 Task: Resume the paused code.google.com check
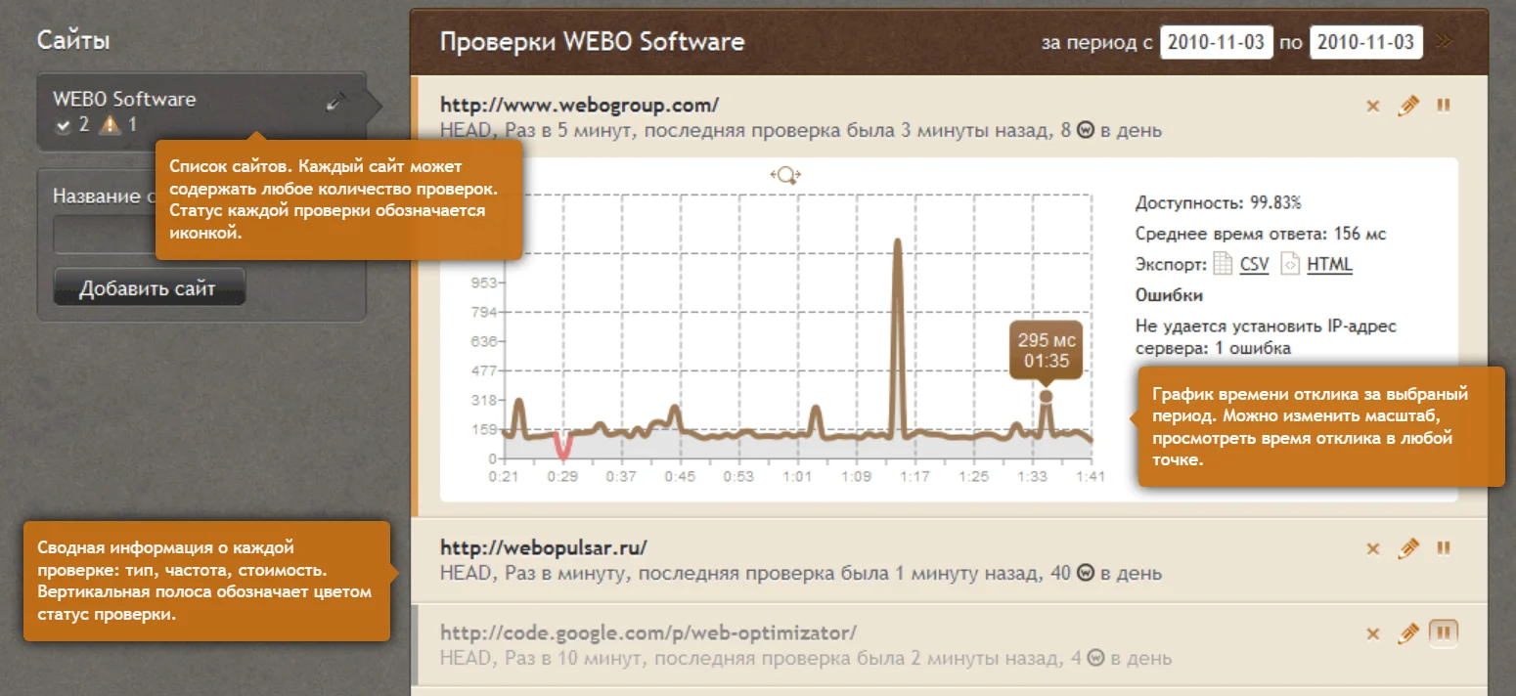(x=1443, y=633)
